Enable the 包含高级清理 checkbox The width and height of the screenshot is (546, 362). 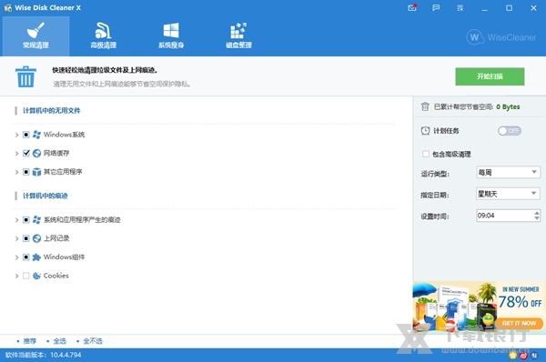[426, 154]
